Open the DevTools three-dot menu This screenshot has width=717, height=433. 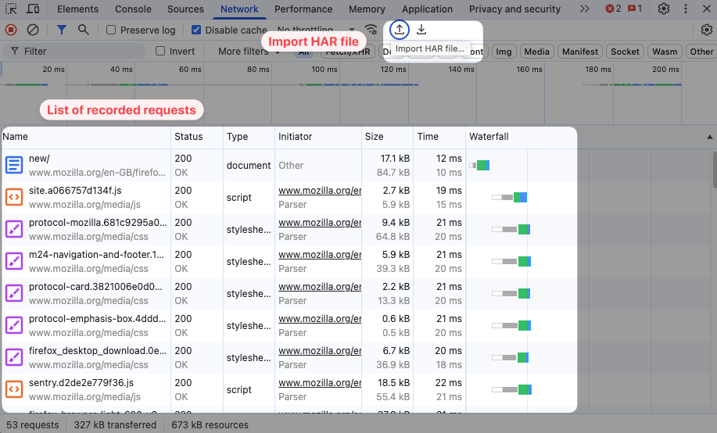pyautogui.click(x=686, y=9)
